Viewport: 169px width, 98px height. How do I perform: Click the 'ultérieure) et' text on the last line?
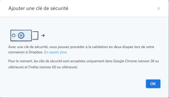point(18,67)
